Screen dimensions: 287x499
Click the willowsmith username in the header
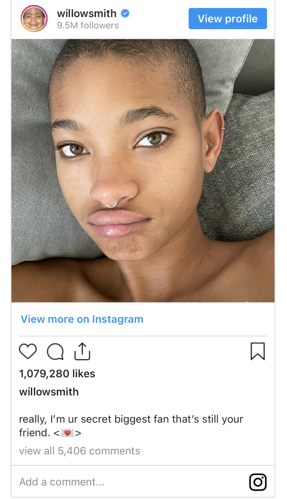click(87, 14)
